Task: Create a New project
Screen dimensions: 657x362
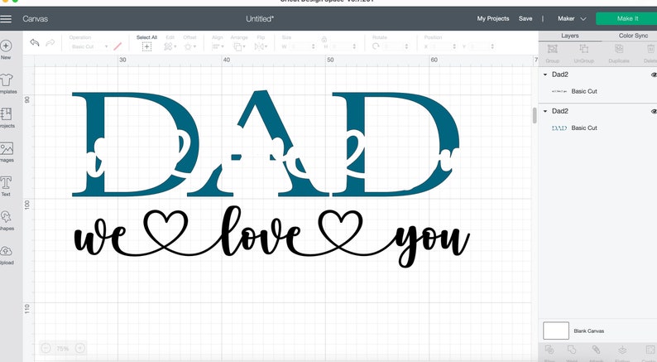Action: pos(6,50)
